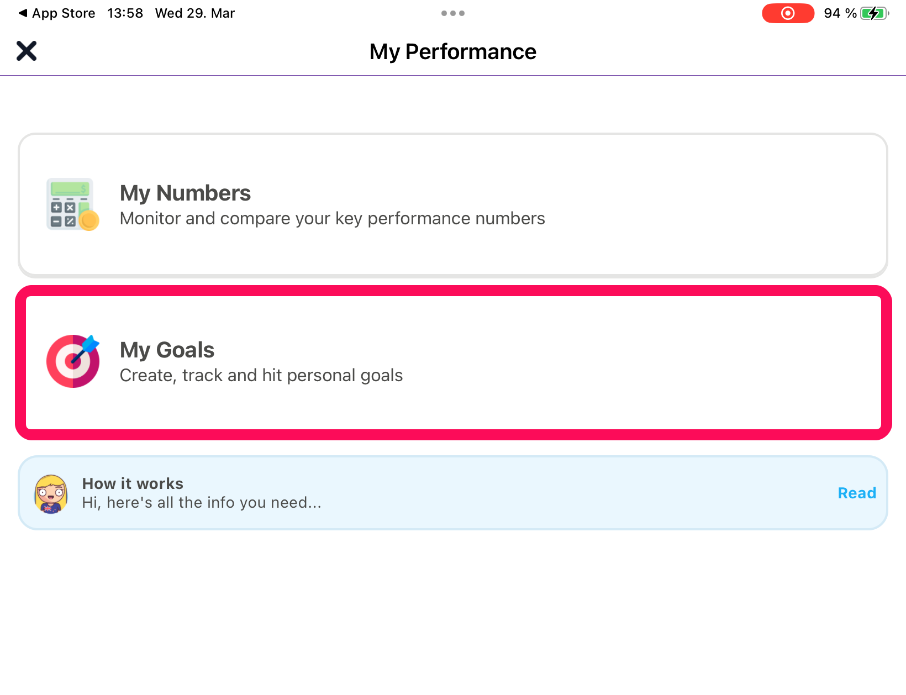Tap the blonde avatar in How it works
Viewport: 906px width, 695px height.
point(51,494)
